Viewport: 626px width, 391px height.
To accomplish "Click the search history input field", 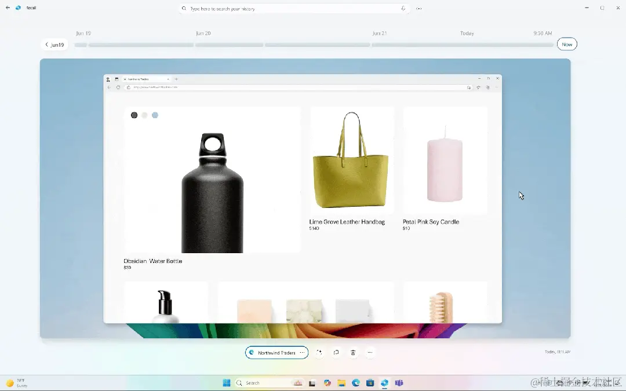I will tap(294, 8).
